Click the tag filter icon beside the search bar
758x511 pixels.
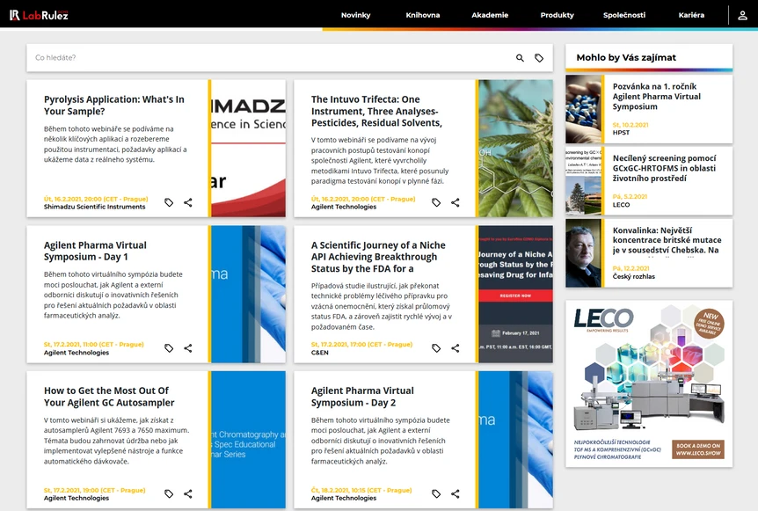[540, 55]
